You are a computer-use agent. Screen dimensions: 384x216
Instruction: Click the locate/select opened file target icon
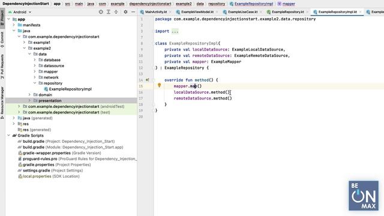[x=101, y=12]
